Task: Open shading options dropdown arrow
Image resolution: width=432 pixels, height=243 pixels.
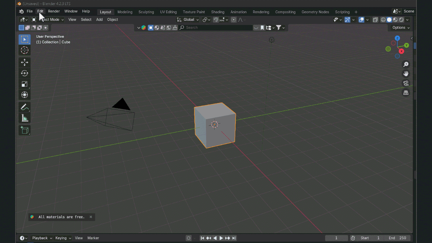Action: 407,20
